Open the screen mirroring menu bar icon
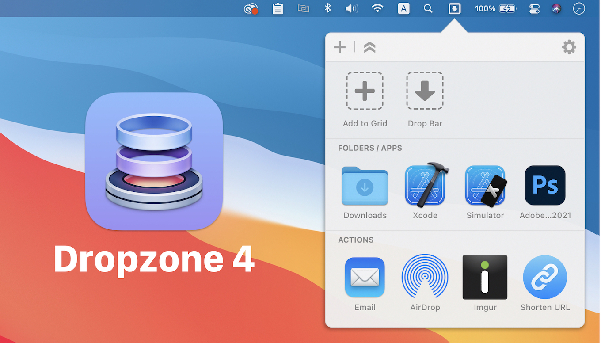Image resolution: width=601 pixels, height=343 pixels. [303, 8]
